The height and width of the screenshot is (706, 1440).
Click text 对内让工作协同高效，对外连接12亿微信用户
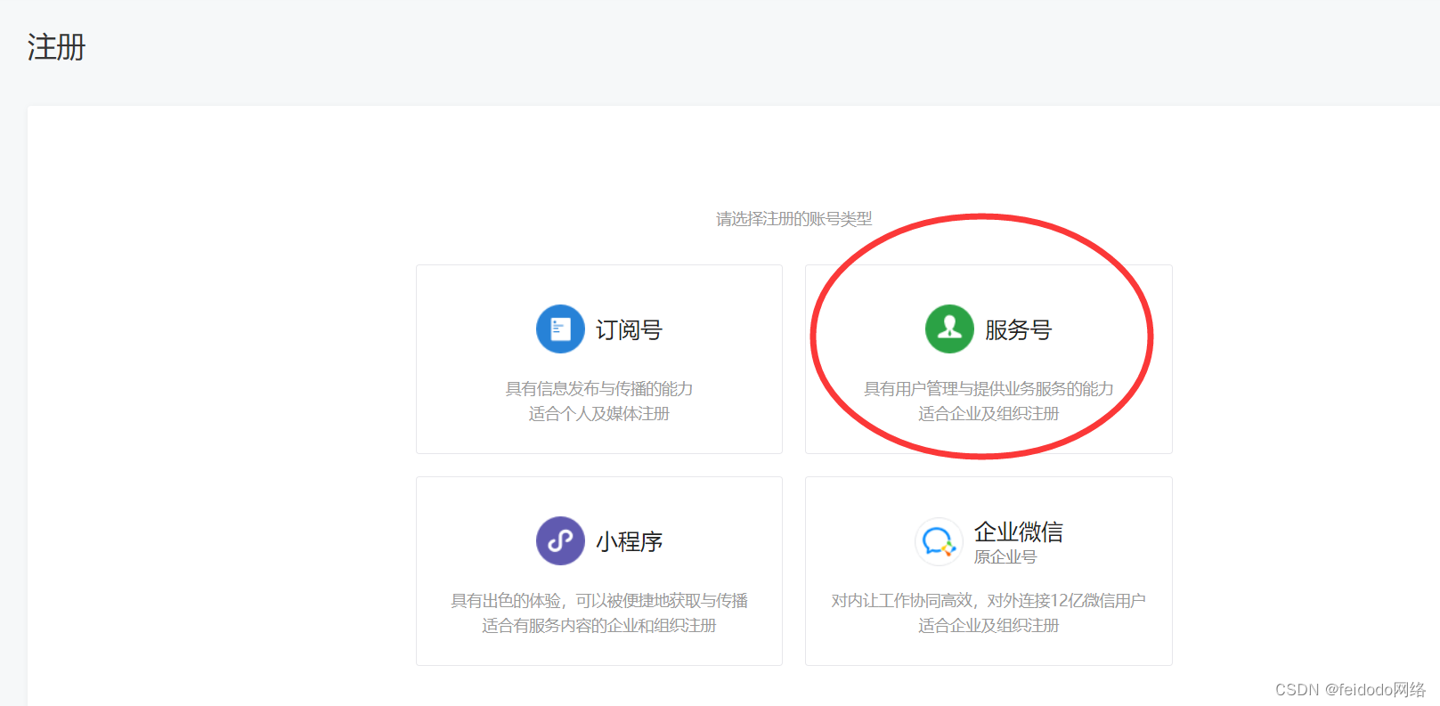[x=988, y=601]
